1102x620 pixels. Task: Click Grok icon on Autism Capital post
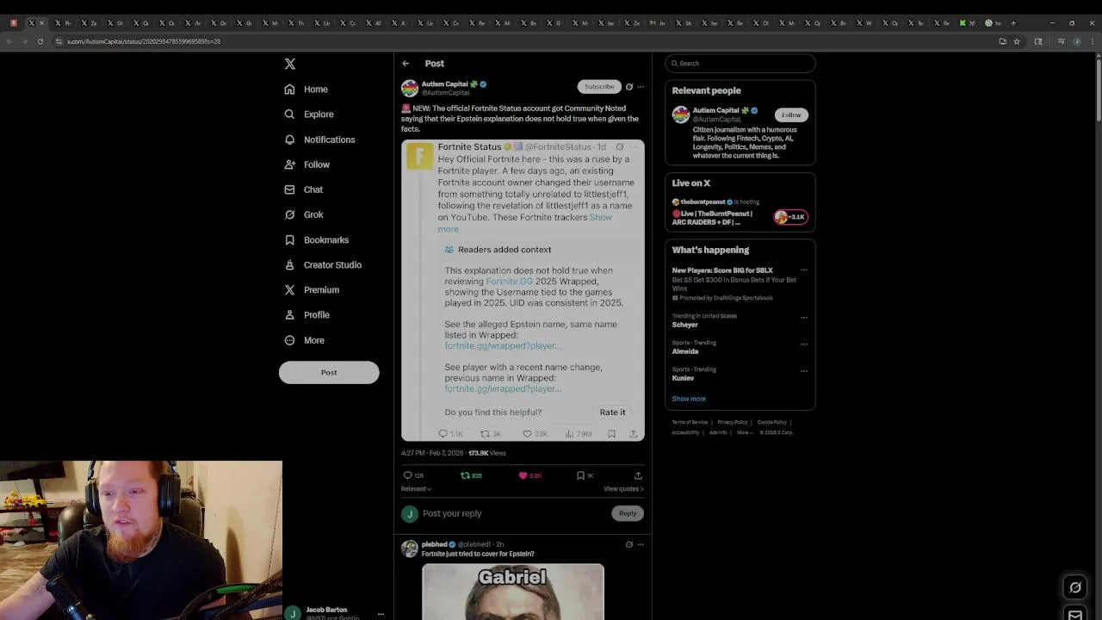[629, 86]
